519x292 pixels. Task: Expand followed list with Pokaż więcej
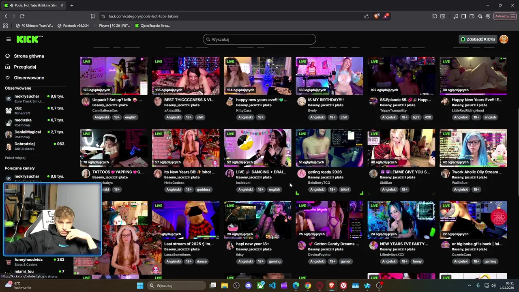[x=15, y=158]
